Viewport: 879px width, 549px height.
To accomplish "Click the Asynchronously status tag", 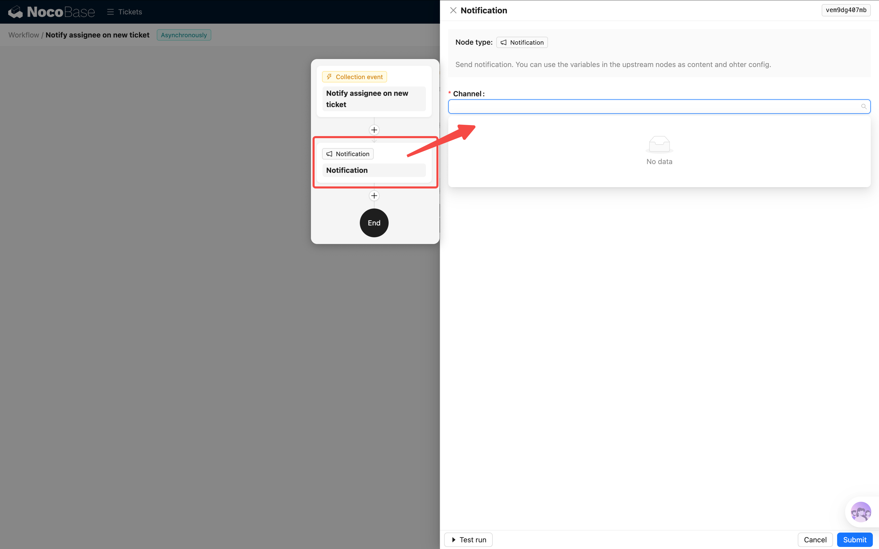I will click(184, 35).
